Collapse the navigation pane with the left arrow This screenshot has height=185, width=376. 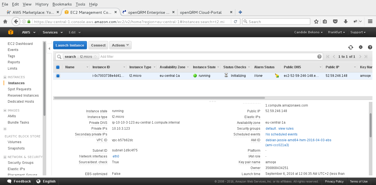pos(49,48)
